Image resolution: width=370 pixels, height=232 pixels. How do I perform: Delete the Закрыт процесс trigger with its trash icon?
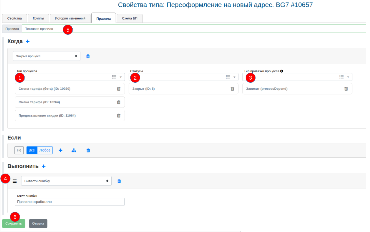pyautogui.click(x=88, y=56)
